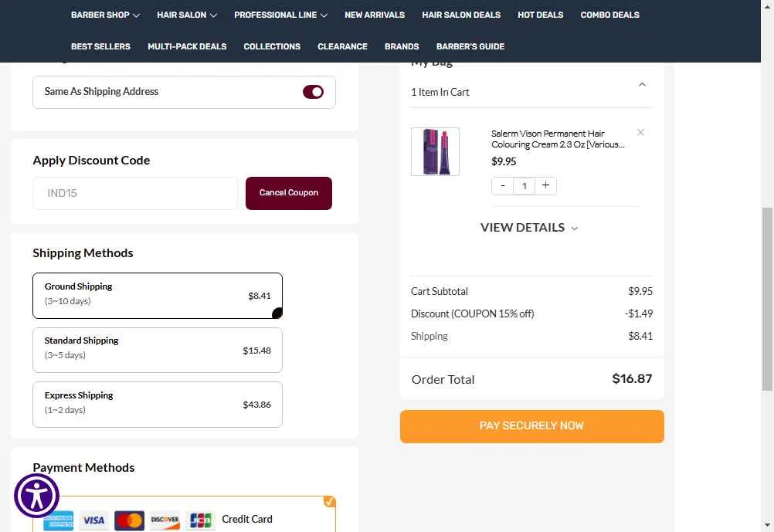Viewport: 774px width, 532px height.
Task: Click the Visa card icon
Action: coord(93,520)
